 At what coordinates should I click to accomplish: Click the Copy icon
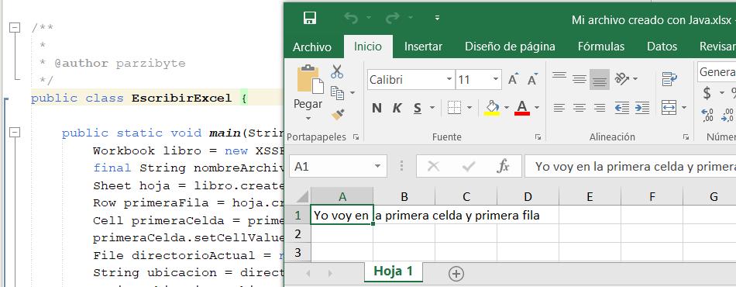point(336,92)
